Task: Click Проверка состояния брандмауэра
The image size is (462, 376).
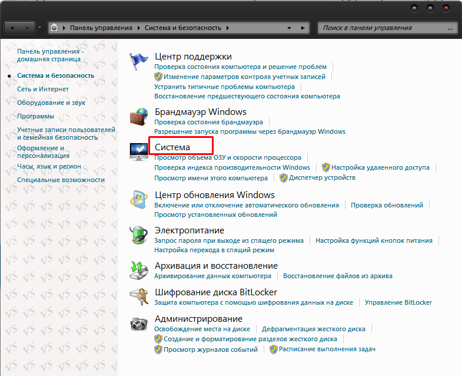Action: 208,122
